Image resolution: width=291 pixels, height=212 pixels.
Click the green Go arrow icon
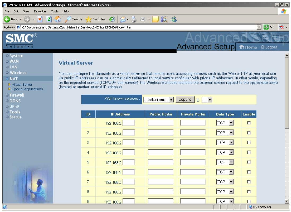click(x=266, y=27)
